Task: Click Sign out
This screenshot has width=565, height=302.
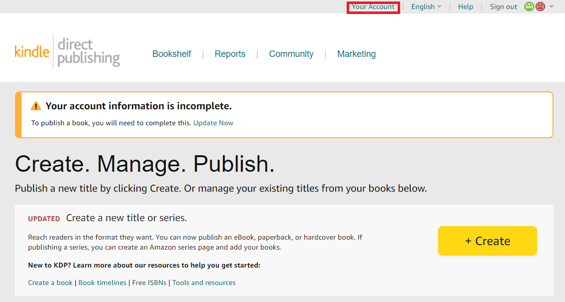Action: (x=504, y=7)
